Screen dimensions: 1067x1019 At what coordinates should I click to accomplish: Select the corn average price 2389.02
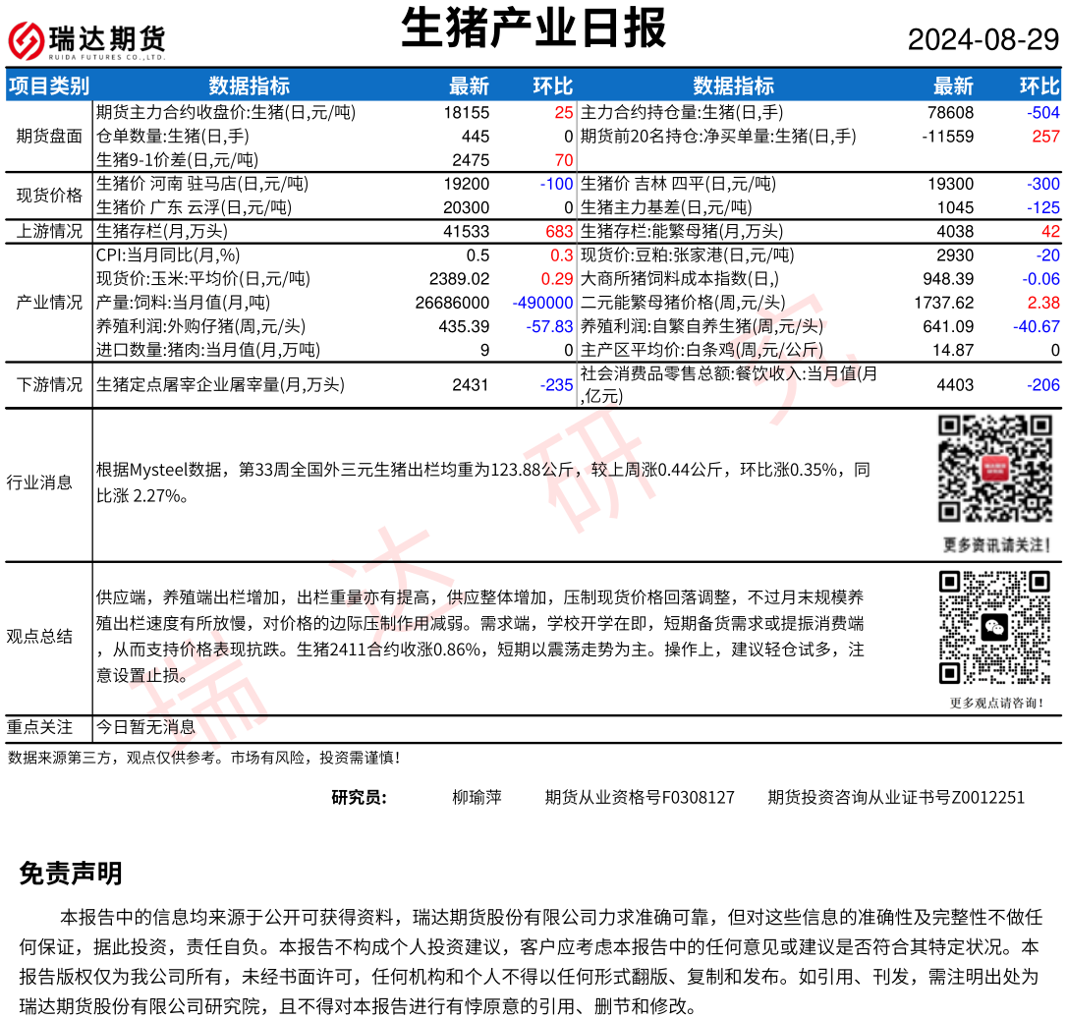pos(460,279)
